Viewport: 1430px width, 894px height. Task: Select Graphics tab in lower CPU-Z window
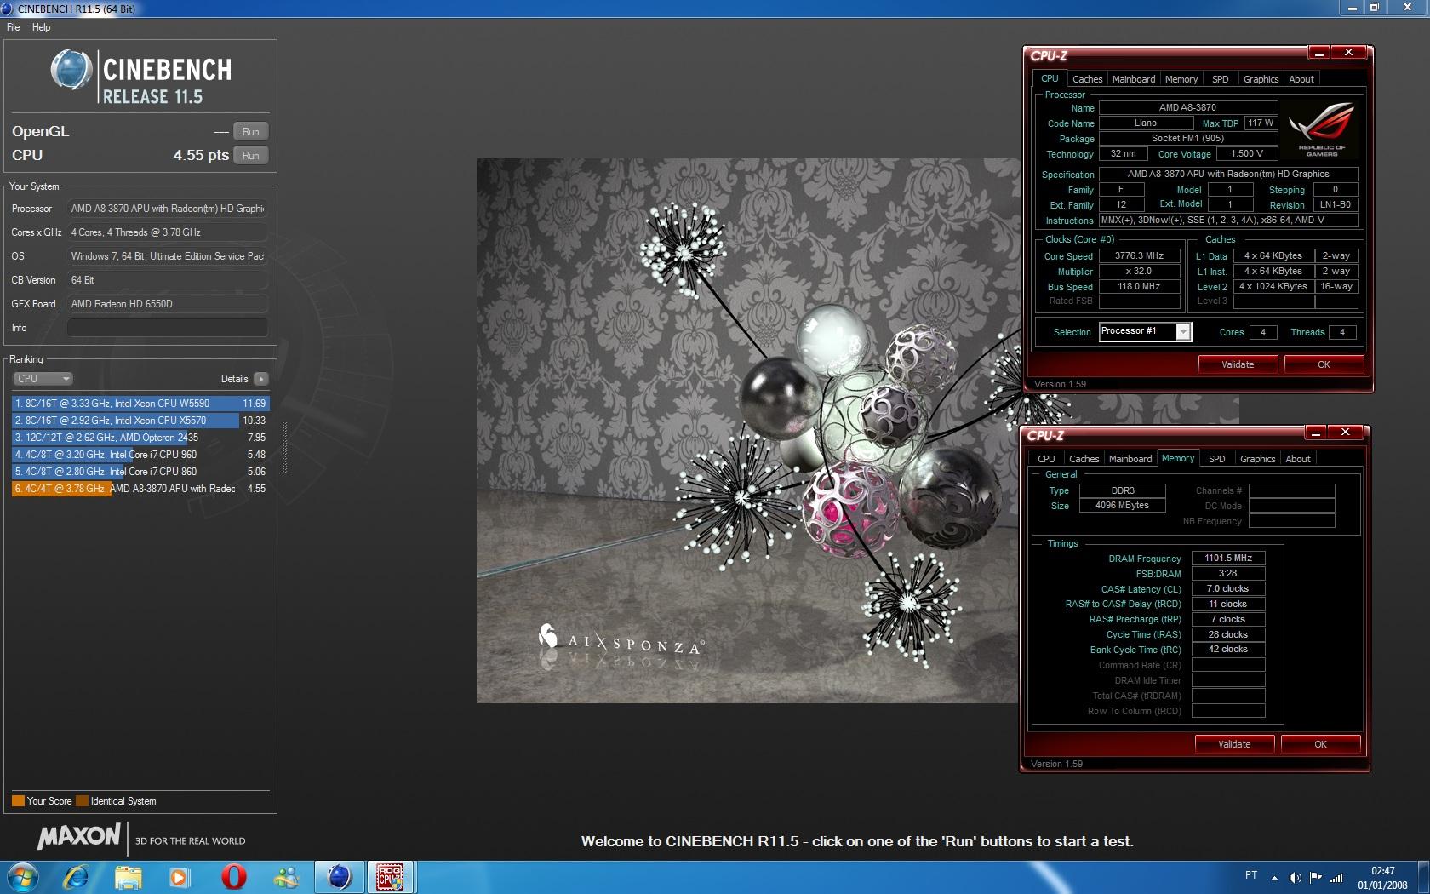pyautogui.click(x=1257, y=459)
